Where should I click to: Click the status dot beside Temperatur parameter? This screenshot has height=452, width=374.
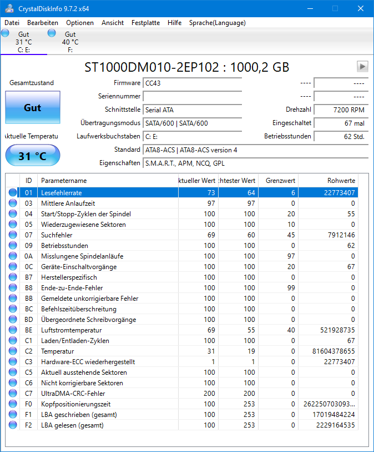tap(14, 351)
